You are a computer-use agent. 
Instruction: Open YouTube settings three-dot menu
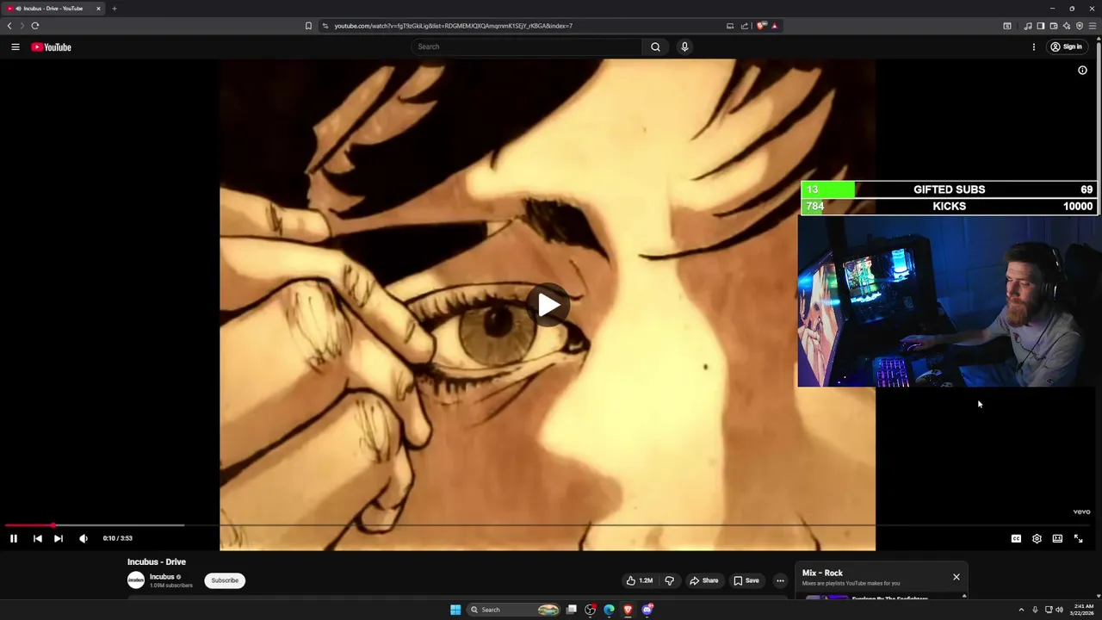coord(1034,47)
